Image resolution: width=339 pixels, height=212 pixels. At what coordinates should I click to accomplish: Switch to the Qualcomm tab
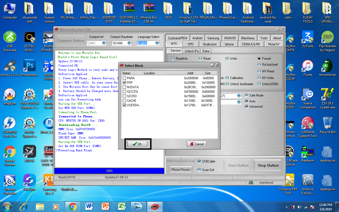click(x=210, y=44)
